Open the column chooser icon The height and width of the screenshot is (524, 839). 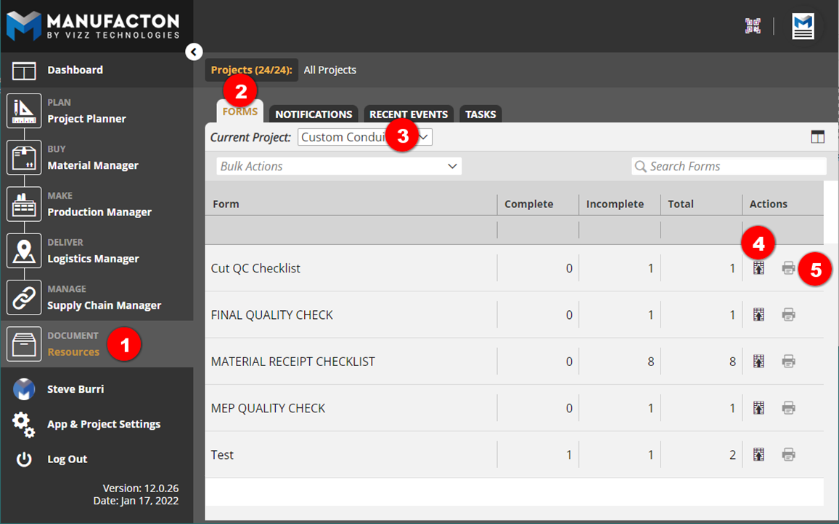(817, 137)
